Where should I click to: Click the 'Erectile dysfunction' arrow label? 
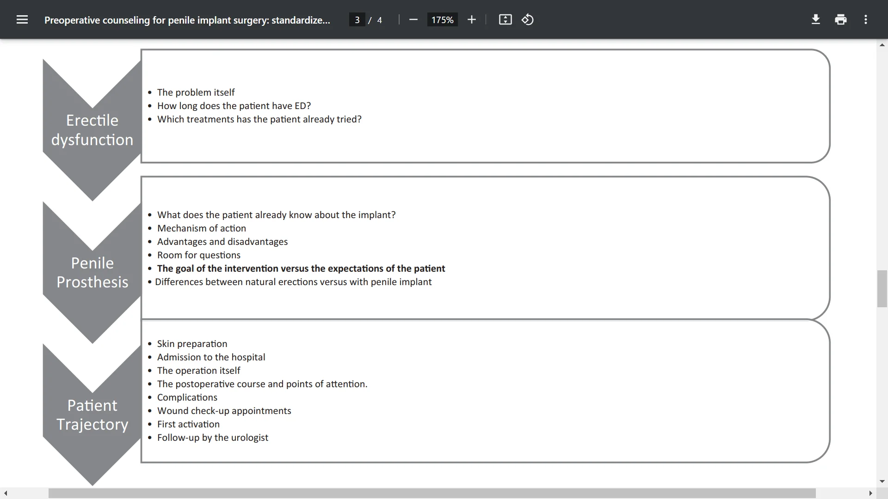[92, 130]
